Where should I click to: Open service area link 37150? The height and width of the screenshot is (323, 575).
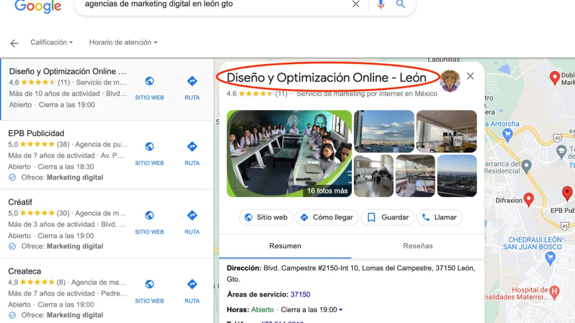pos(300,295)
